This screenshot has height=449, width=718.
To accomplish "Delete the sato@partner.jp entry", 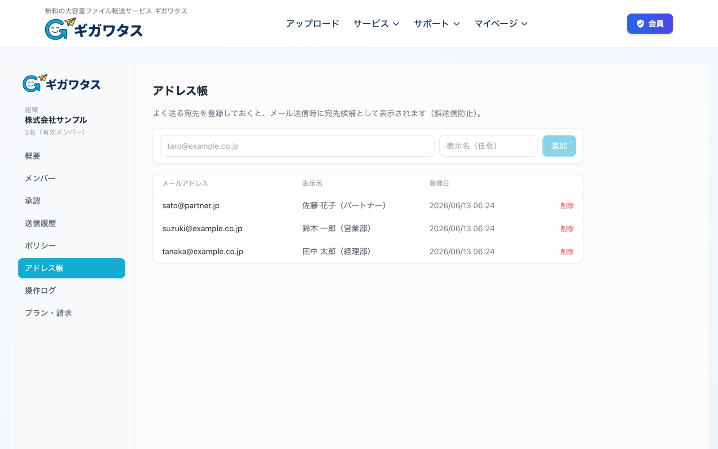I will pyautogui.click(x=567, y=206).
